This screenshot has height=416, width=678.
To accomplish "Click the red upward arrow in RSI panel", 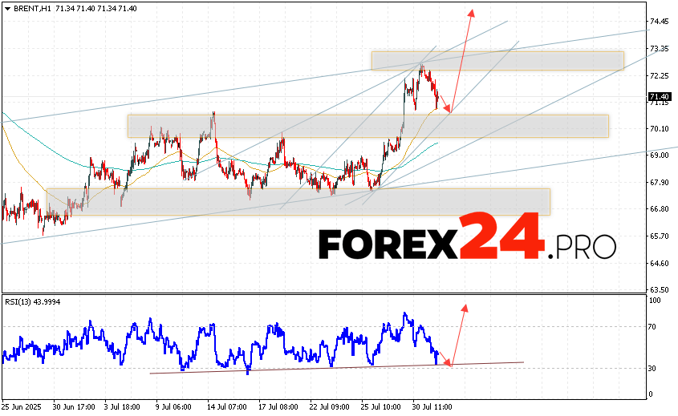I will (x=459, y=333).
